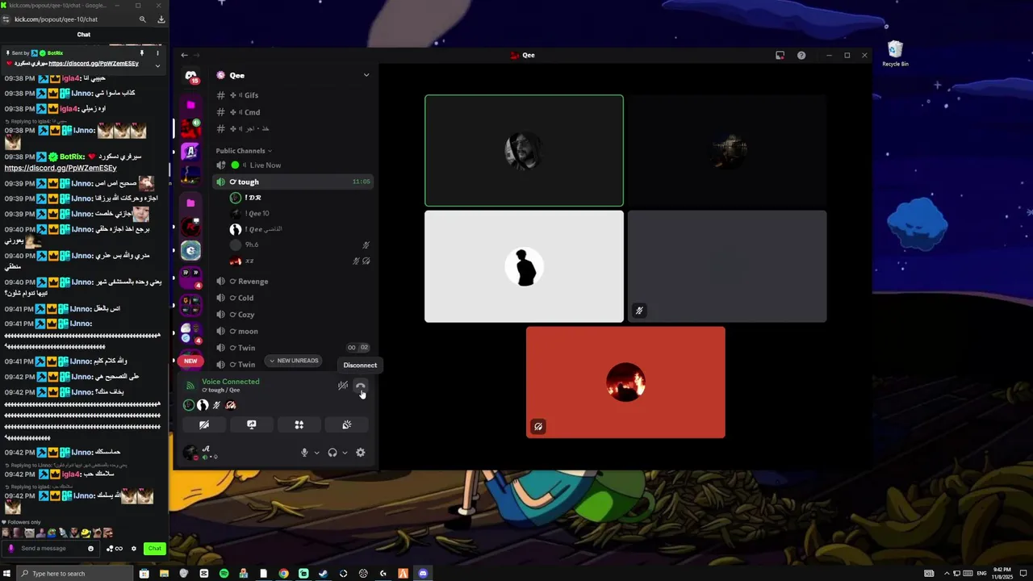Select the Kick chat Chat tab header
1033x581 pixels.
point(84,35)
